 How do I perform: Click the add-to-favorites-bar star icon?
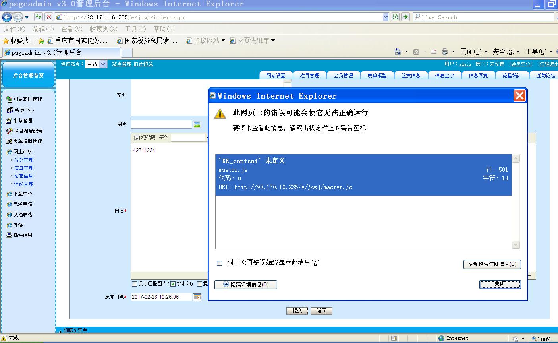(x=41, y=41)
